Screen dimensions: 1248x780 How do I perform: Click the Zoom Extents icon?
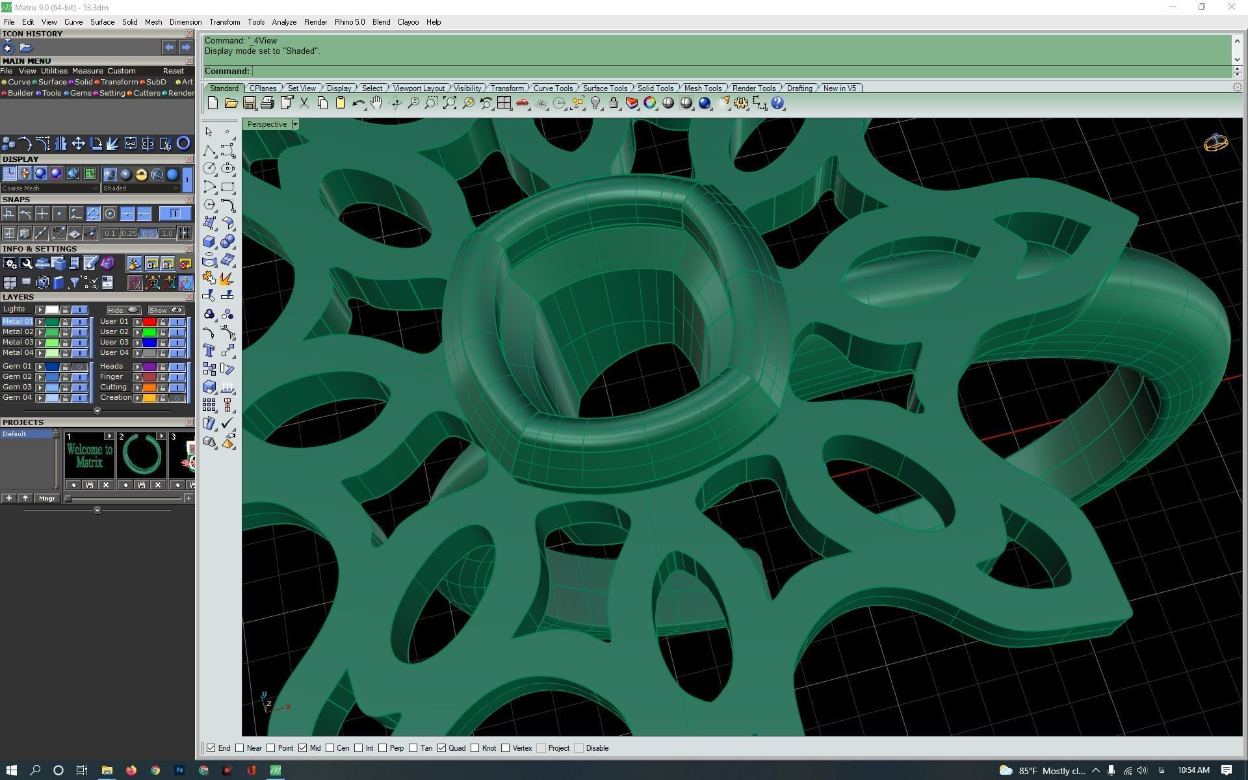click(449, 103)
